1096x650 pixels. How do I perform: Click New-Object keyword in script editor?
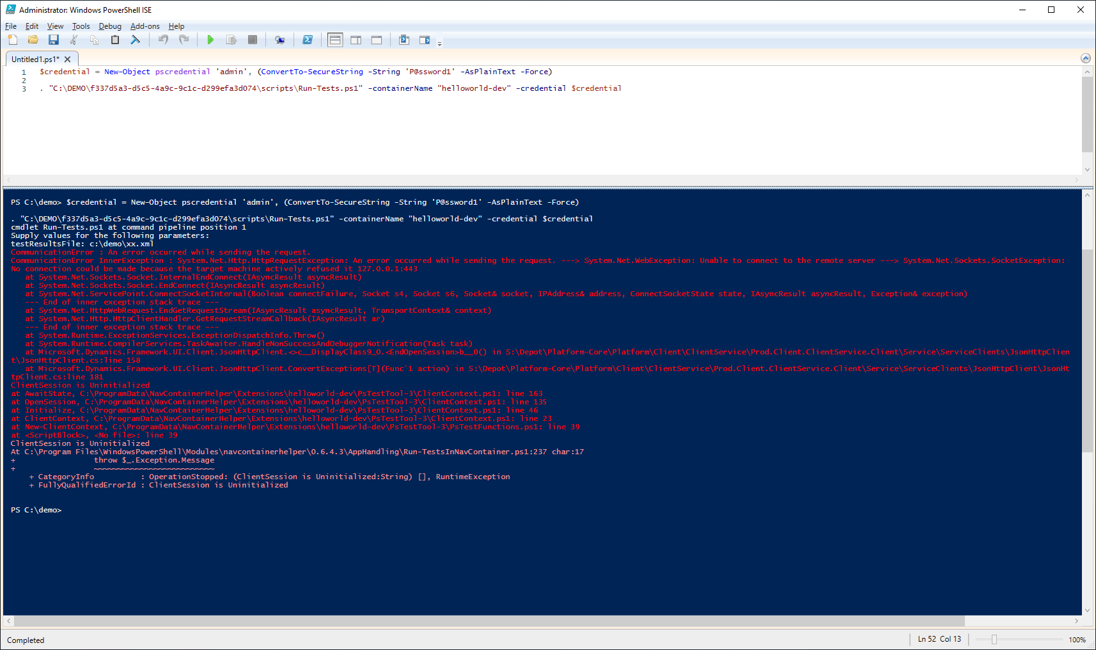click(x=127, y=72)
